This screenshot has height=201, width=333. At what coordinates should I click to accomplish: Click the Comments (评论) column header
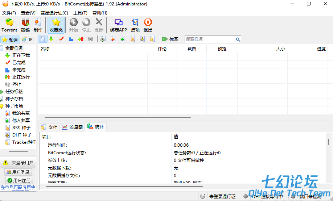[162, 49]
